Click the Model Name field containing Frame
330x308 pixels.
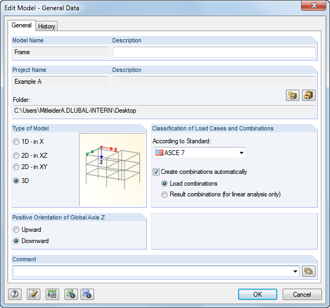(x=60, y=52)
